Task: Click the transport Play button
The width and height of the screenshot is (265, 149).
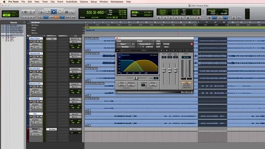Action: click(193, 17)
